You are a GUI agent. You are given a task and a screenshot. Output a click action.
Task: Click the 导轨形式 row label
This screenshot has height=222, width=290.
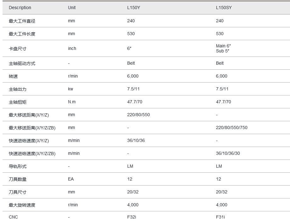click(18, 166)
